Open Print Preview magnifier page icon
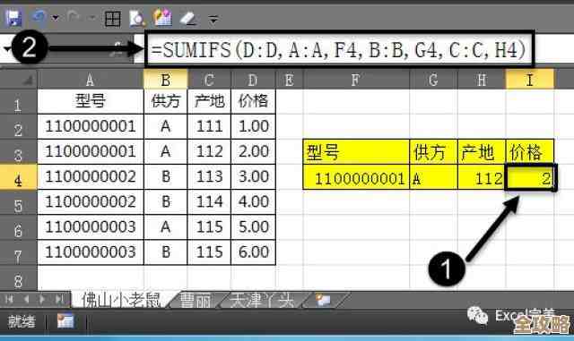This screenshot has height=341, width=574. coord(137,18)
